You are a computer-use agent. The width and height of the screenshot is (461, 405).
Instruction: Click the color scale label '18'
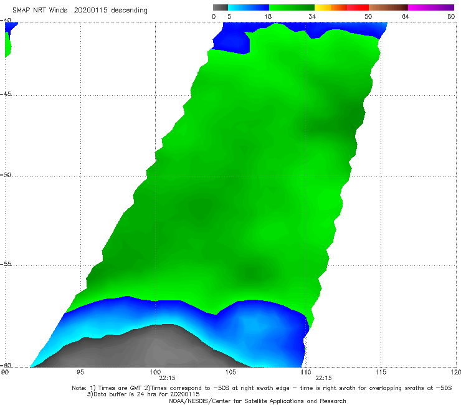(268, 16)
